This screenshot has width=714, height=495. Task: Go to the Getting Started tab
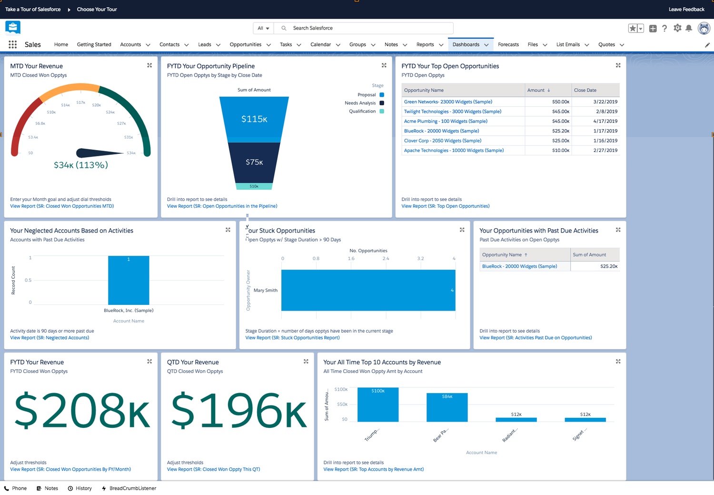[94, 44]
